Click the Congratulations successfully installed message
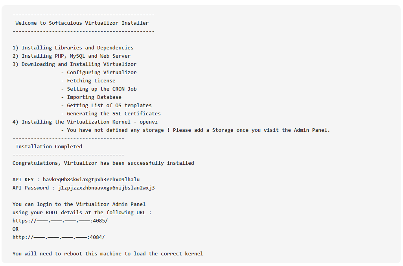Image resolution: width=403 pixels, height=266 pixels. 103,163
